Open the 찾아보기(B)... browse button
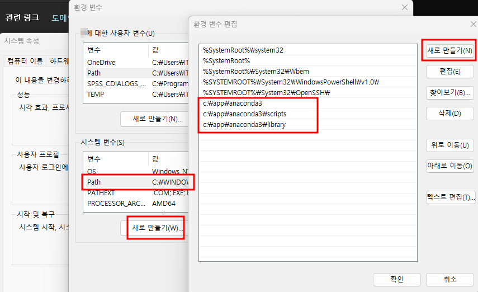This screenshot has width=478, height=292. click(449, 93)
